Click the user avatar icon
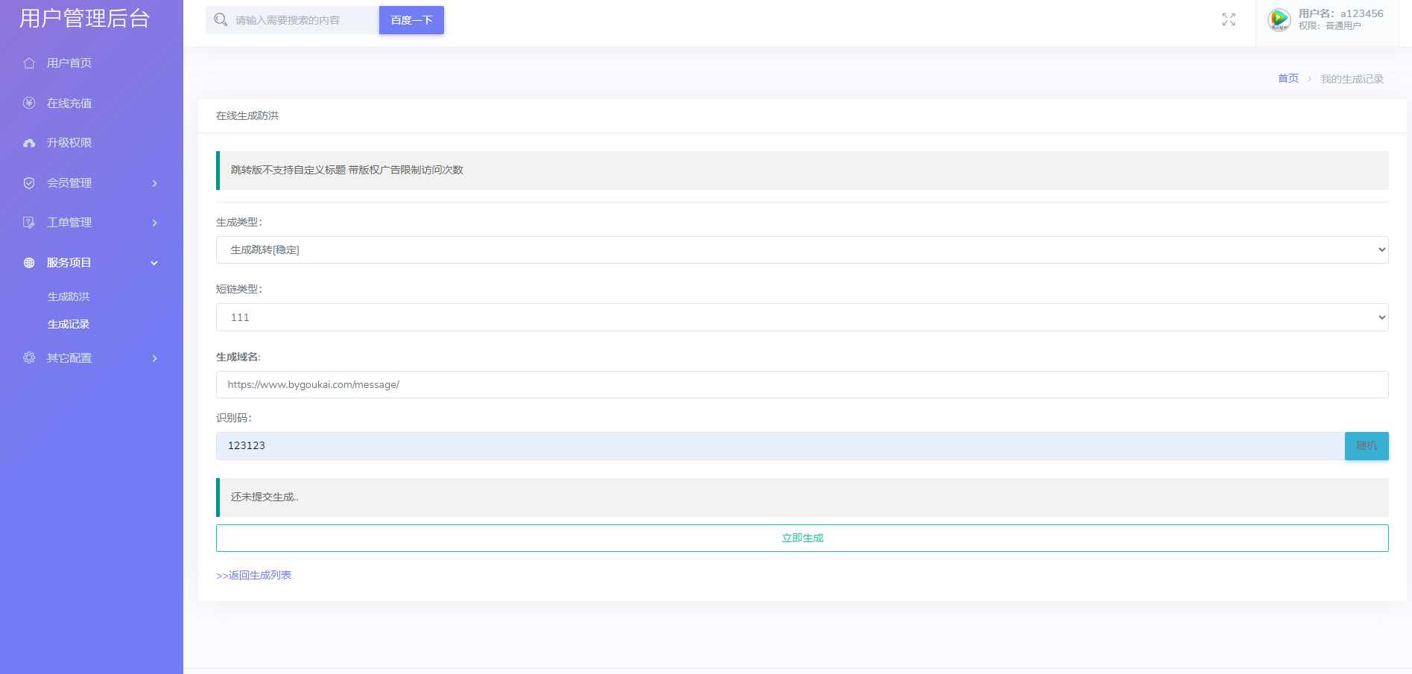This screenshot has width=1412, height=674. pos(1279,19)
